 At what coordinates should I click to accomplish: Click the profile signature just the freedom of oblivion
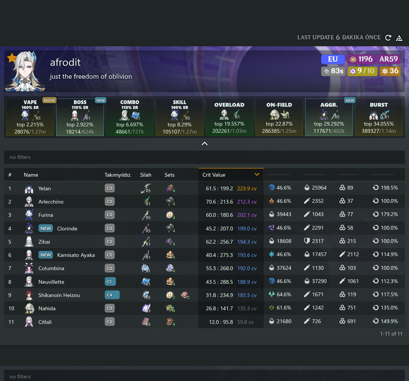[91, 76]
